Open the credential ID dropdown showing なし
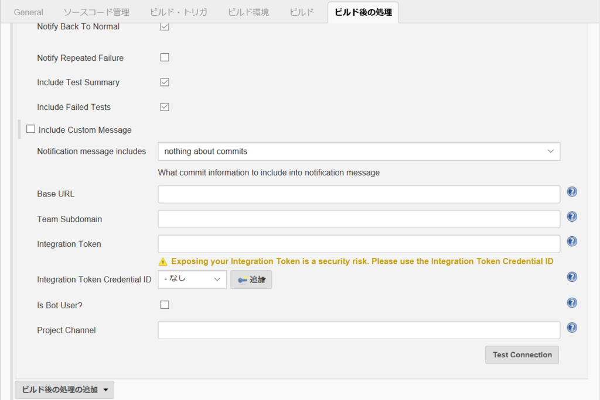This screenshot has width=600, height=400. pyautogui.click(x=192, y=280)
